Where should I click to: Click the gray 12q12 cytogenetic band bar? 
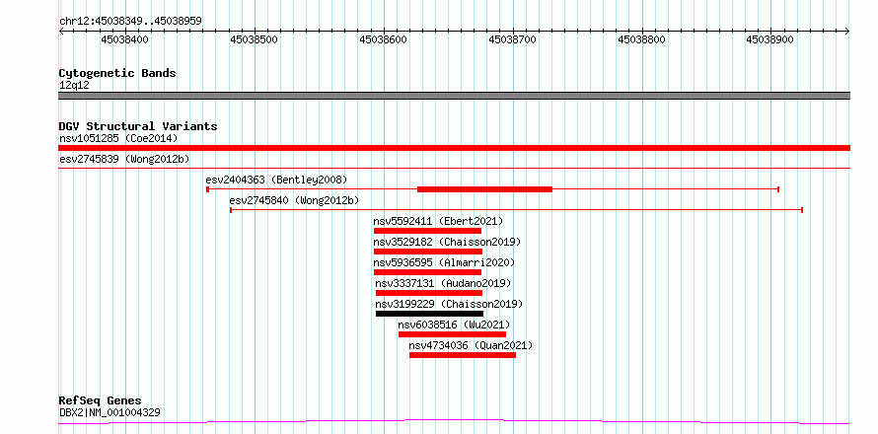pyautogui.click(x=454, y=96)
